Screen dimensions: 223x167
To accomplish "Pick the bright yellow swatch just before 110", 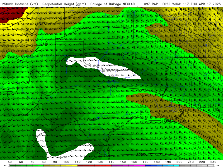I will point(75,165).
